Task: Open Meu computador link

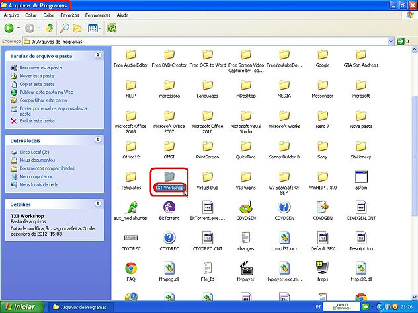Action: pos(36,176)
